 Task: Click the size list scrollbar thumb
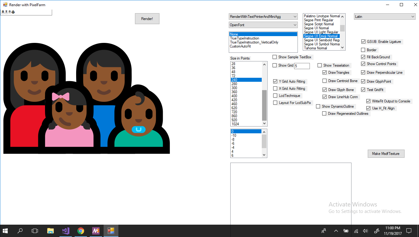pyautogui.click(x=264, y=105)
